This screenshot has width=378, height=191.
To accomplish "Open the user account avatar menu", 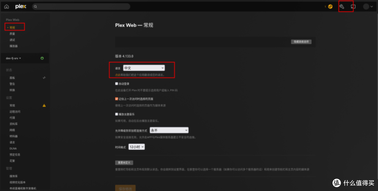I will coord(366,7).
